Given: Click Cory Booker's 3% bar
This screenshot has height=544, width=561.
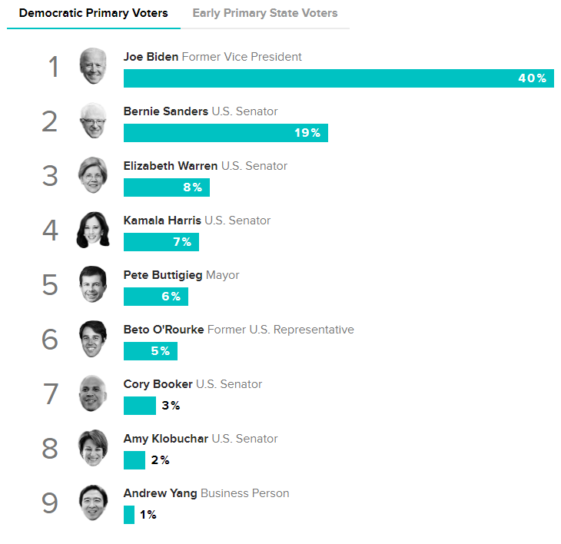Looking at the screenshot, I should coord(140,406).
